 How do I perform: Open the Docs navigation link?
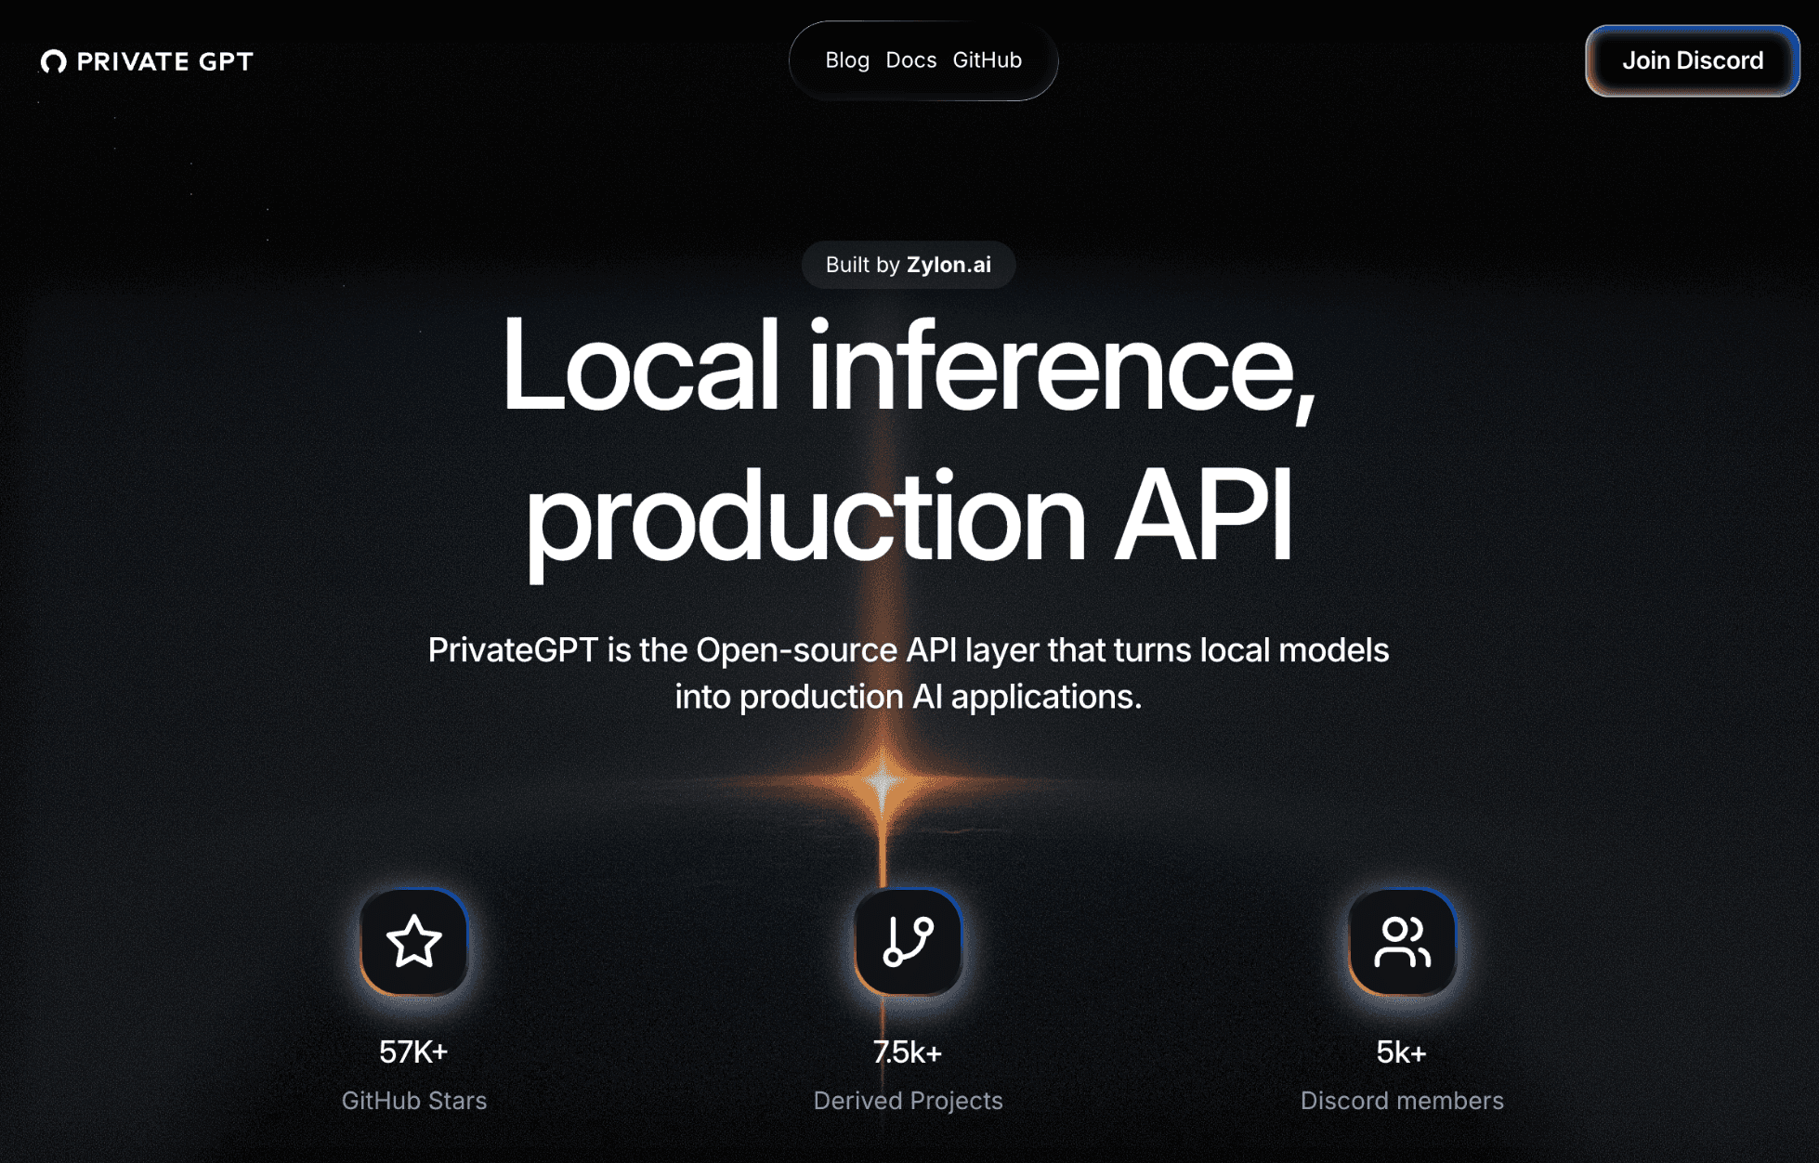tap(911, 60)
